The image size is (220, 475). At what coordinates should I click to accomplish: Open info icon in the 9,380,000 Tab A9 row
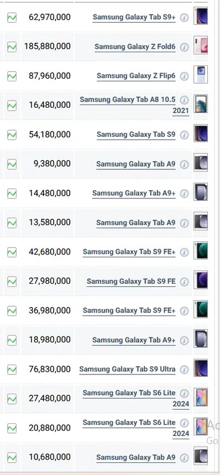[x=184, y=164]
